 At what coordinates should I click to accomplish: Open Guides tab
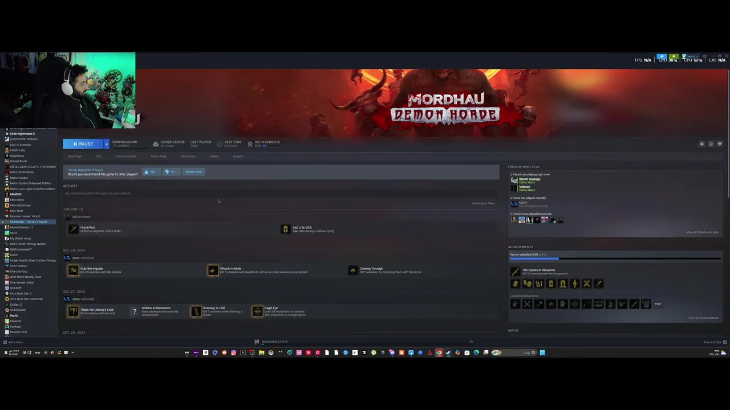(x=214, y=156)
